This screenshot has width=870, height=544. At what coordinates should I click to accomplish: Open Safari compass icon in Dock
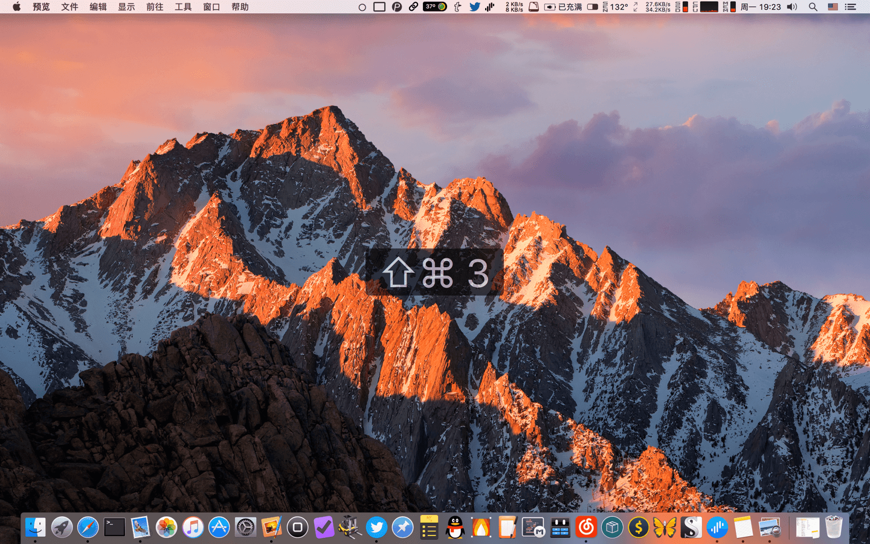pos(88,527)
